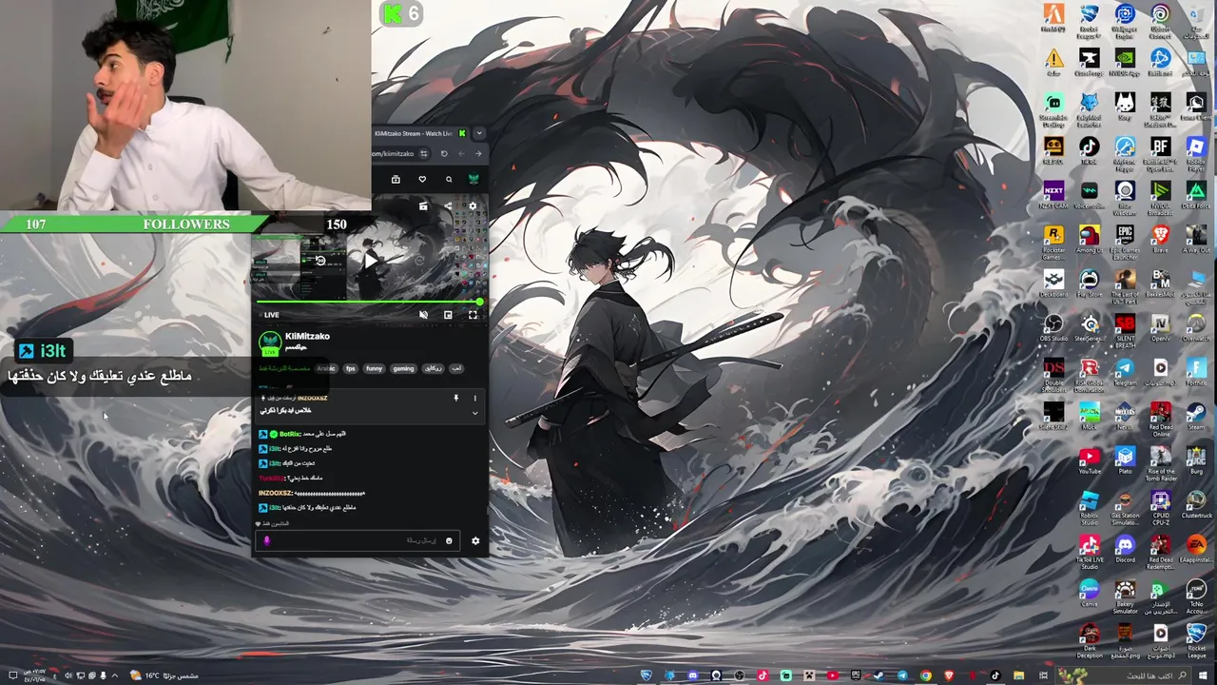Open NZXT CAM desktop shortcut
Image resolution: width=1217 pixels, height=685 pixels.
1053,195
